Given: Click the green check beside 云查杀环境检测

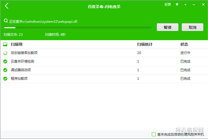Looking at the screenshot, I should [5, 61].
